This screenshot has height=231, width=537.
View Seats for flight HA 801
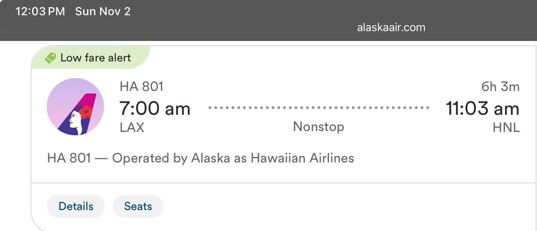(138, 206)
